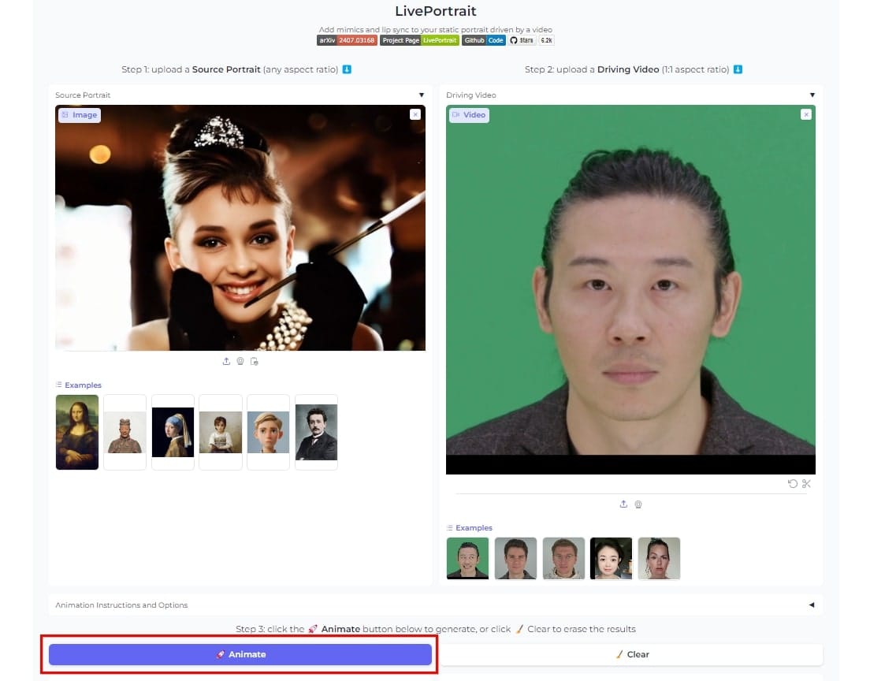The image size is (896, 681).
Task: Select the scissors trim icon on the video
Action: pyautogui.click(x=806, y=483)
